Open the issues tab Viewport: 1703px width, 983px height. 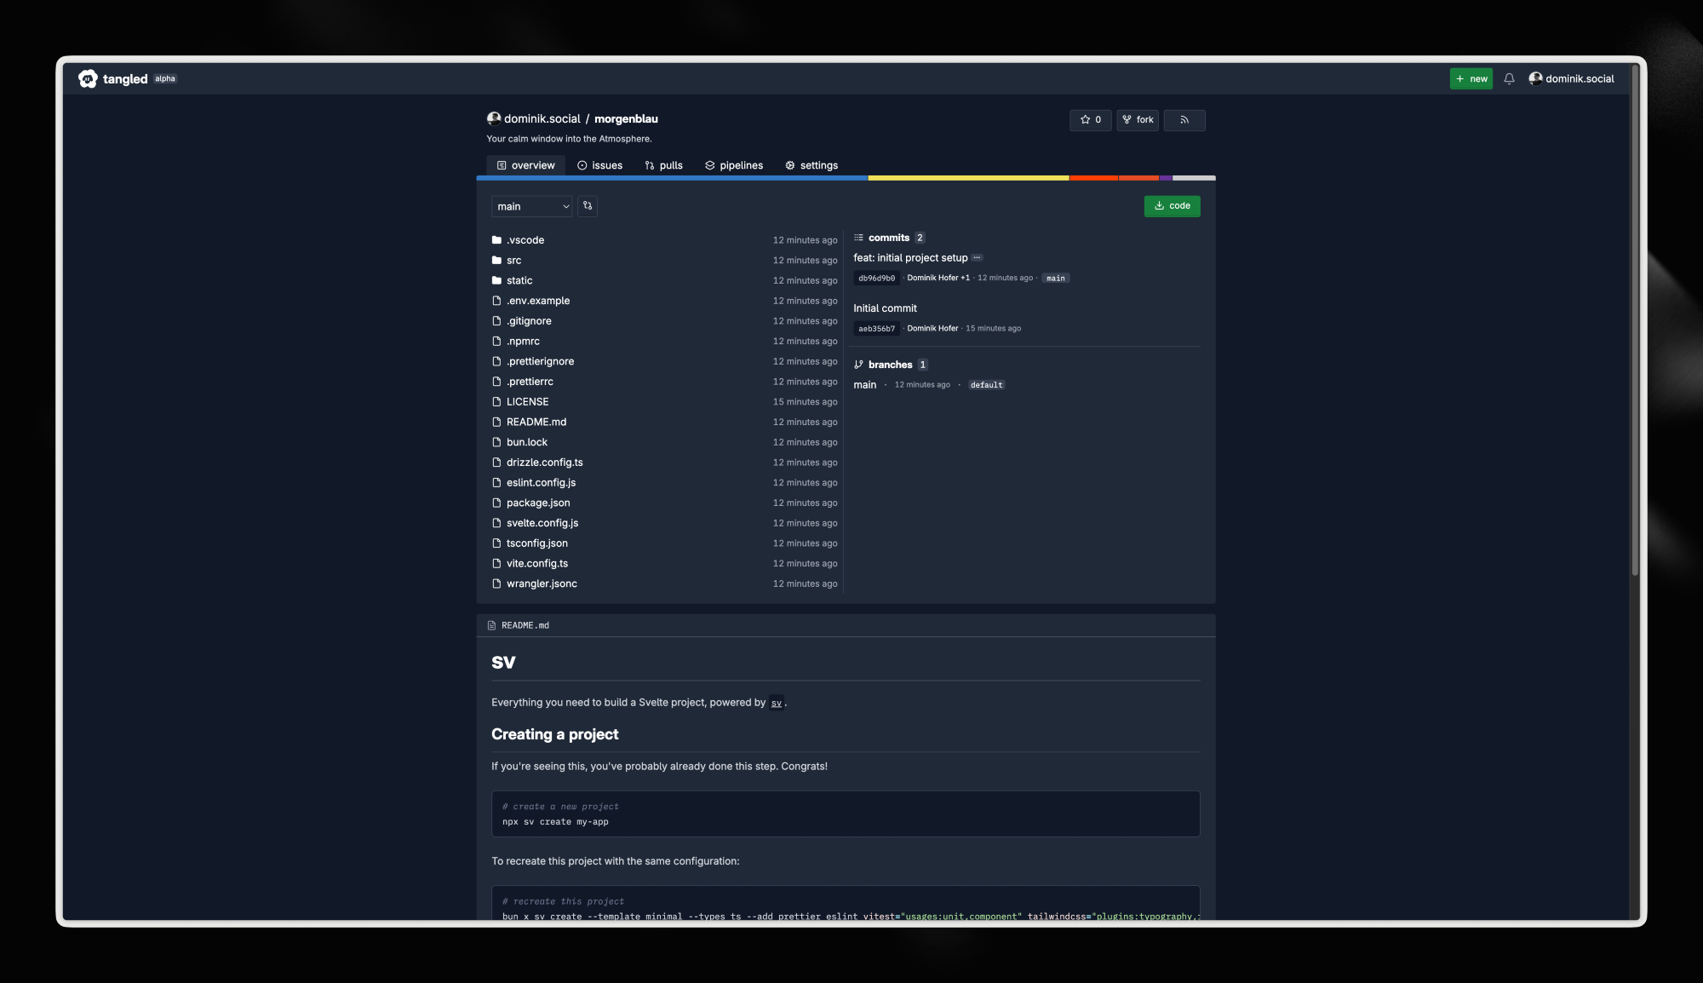click(x=599, y=166)
